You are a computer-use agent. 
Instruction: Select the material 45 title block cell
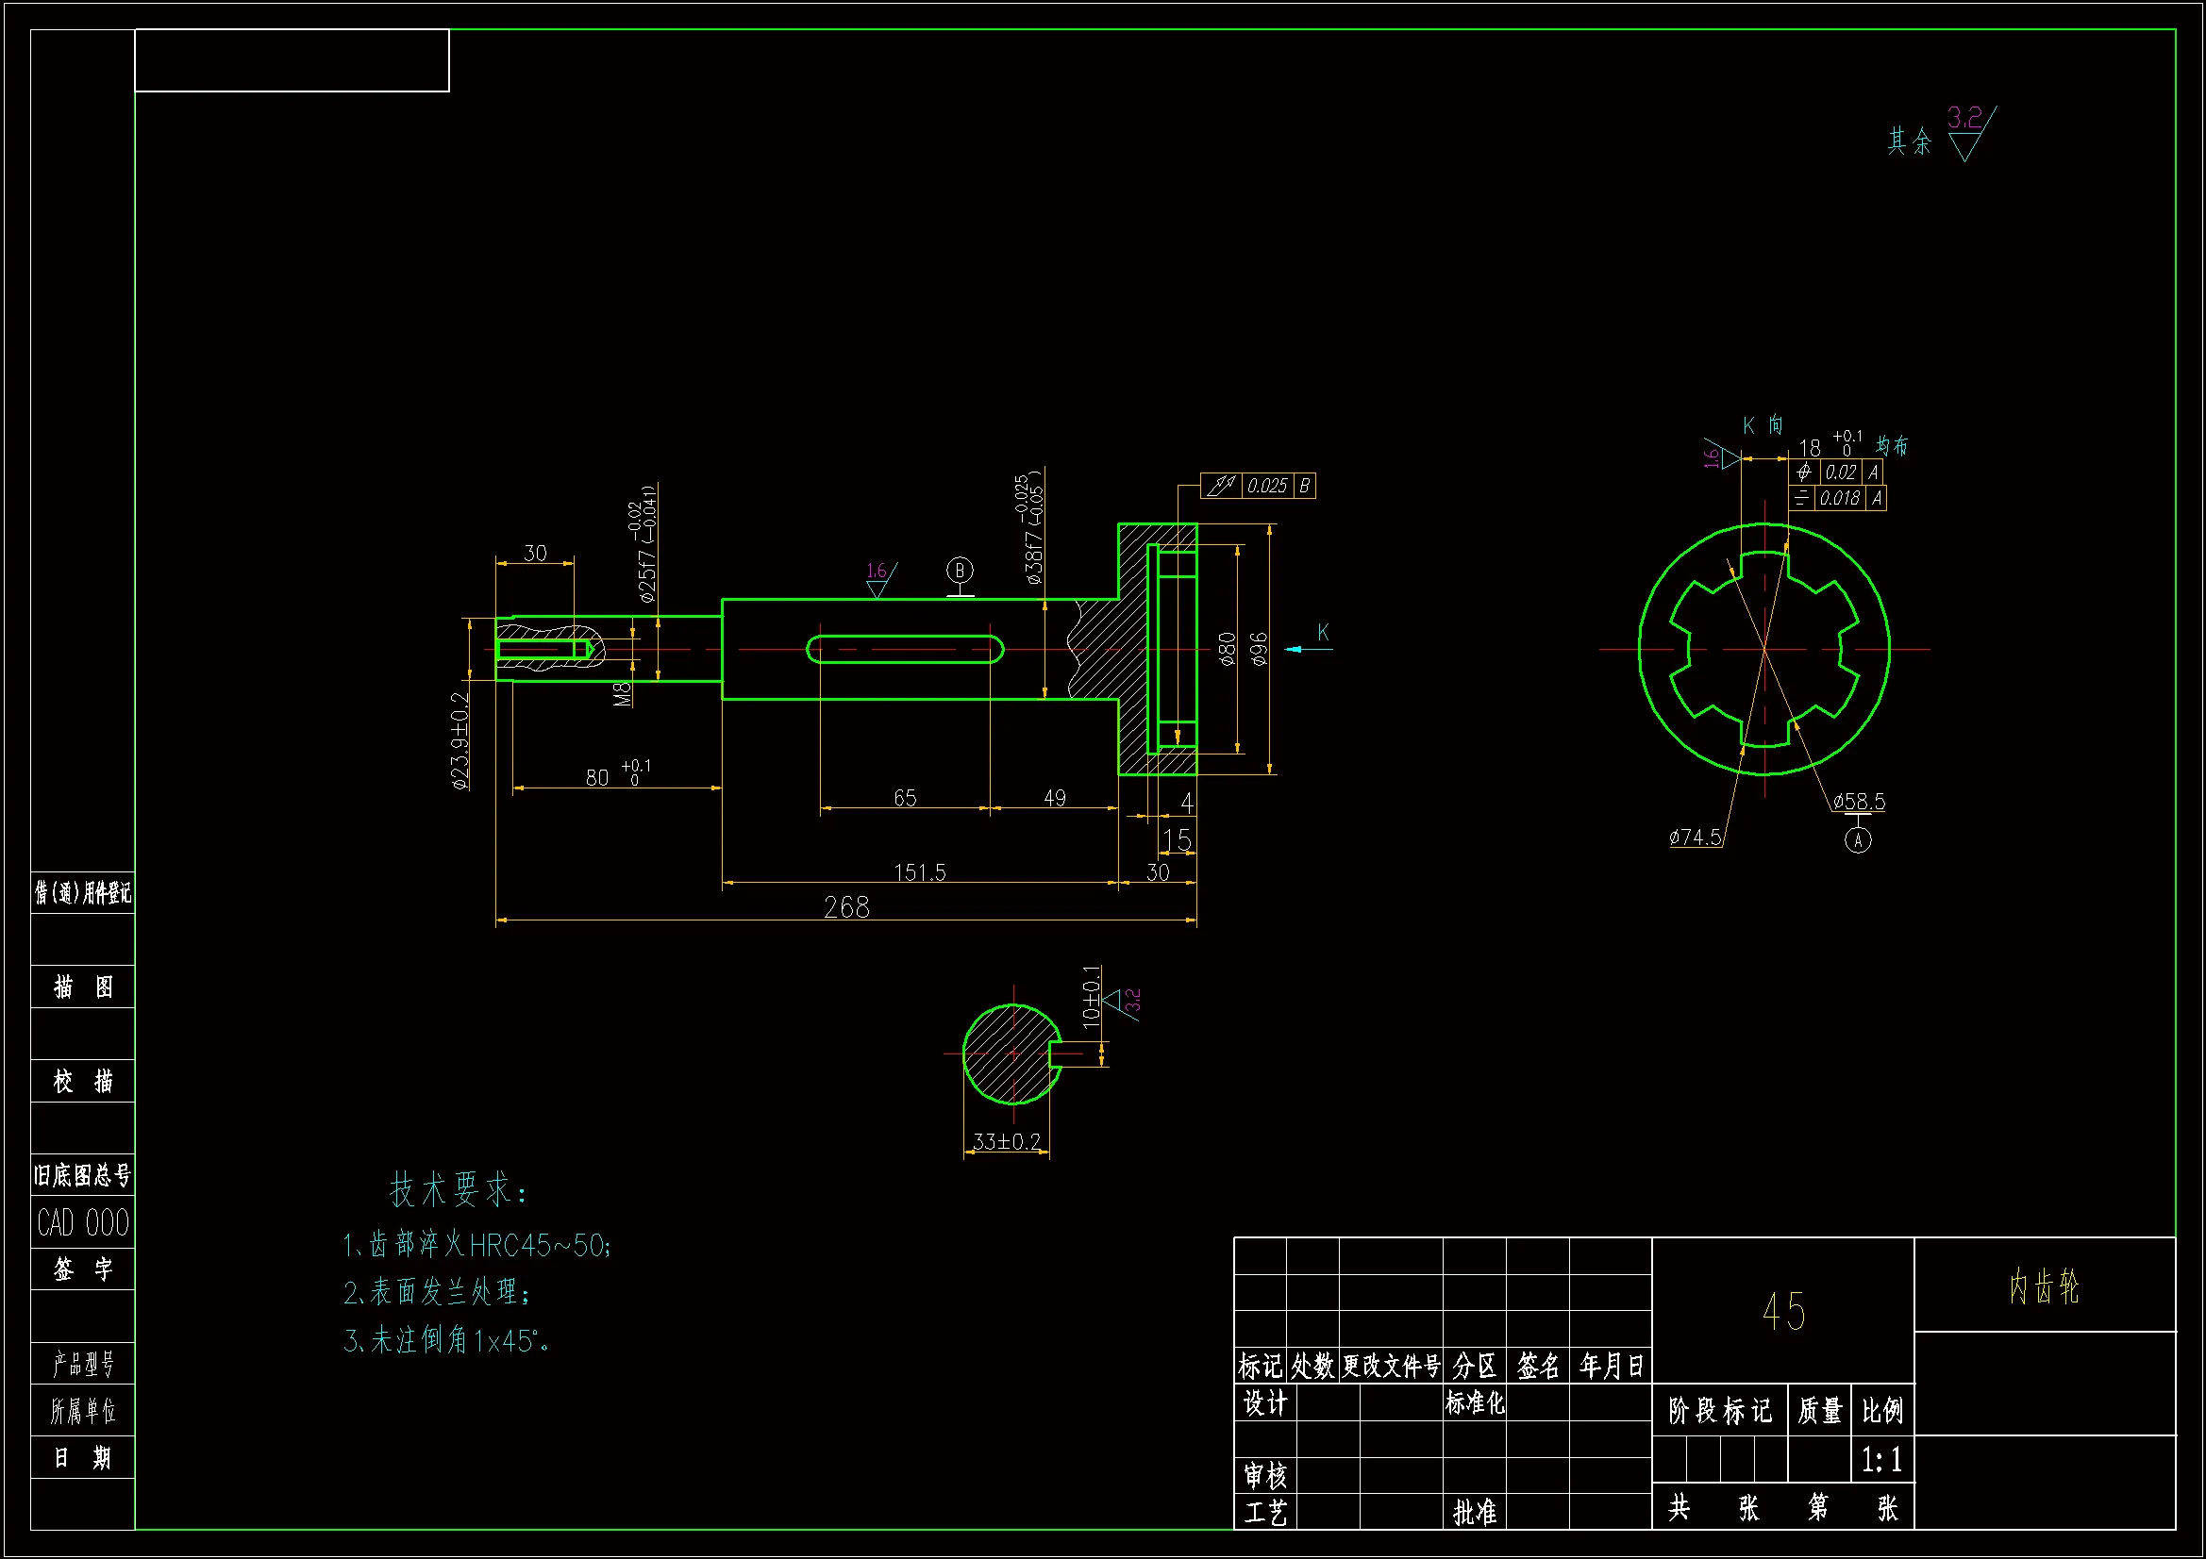click(x=1783, y=1311)
